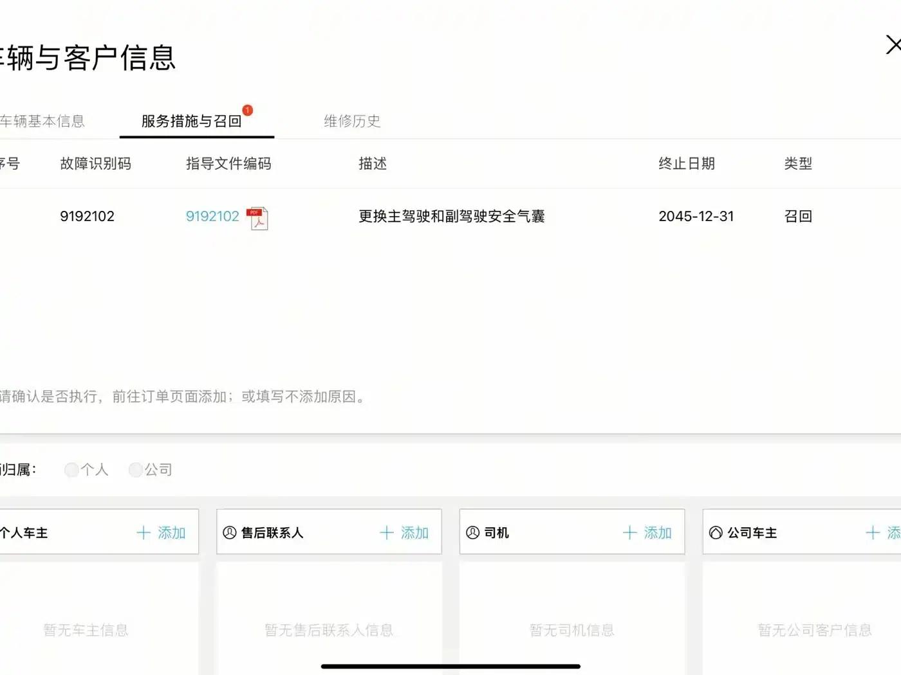Click the 终止日期 column header
Image resolution: width=901 pixels, height=675 pixels.
[687, 164]
